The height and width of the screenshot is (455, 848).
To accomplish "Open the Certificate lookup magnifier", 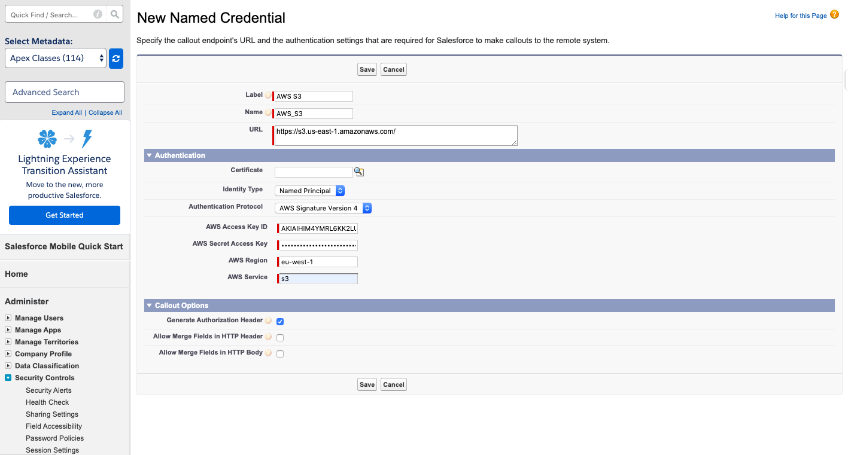I will (359, 172).
